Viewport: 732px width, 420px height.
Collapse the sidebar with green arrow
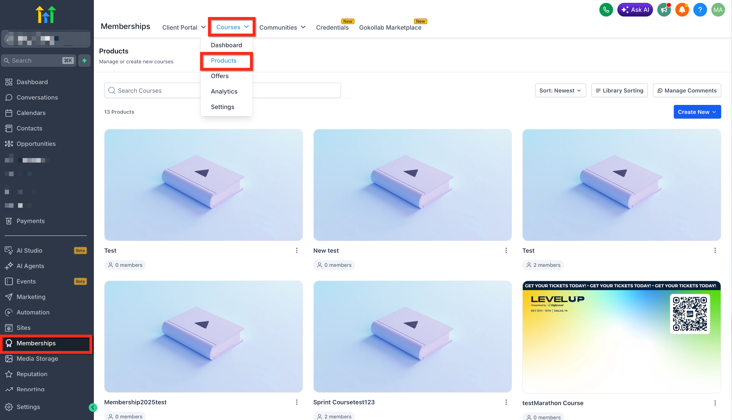[93, 407]
